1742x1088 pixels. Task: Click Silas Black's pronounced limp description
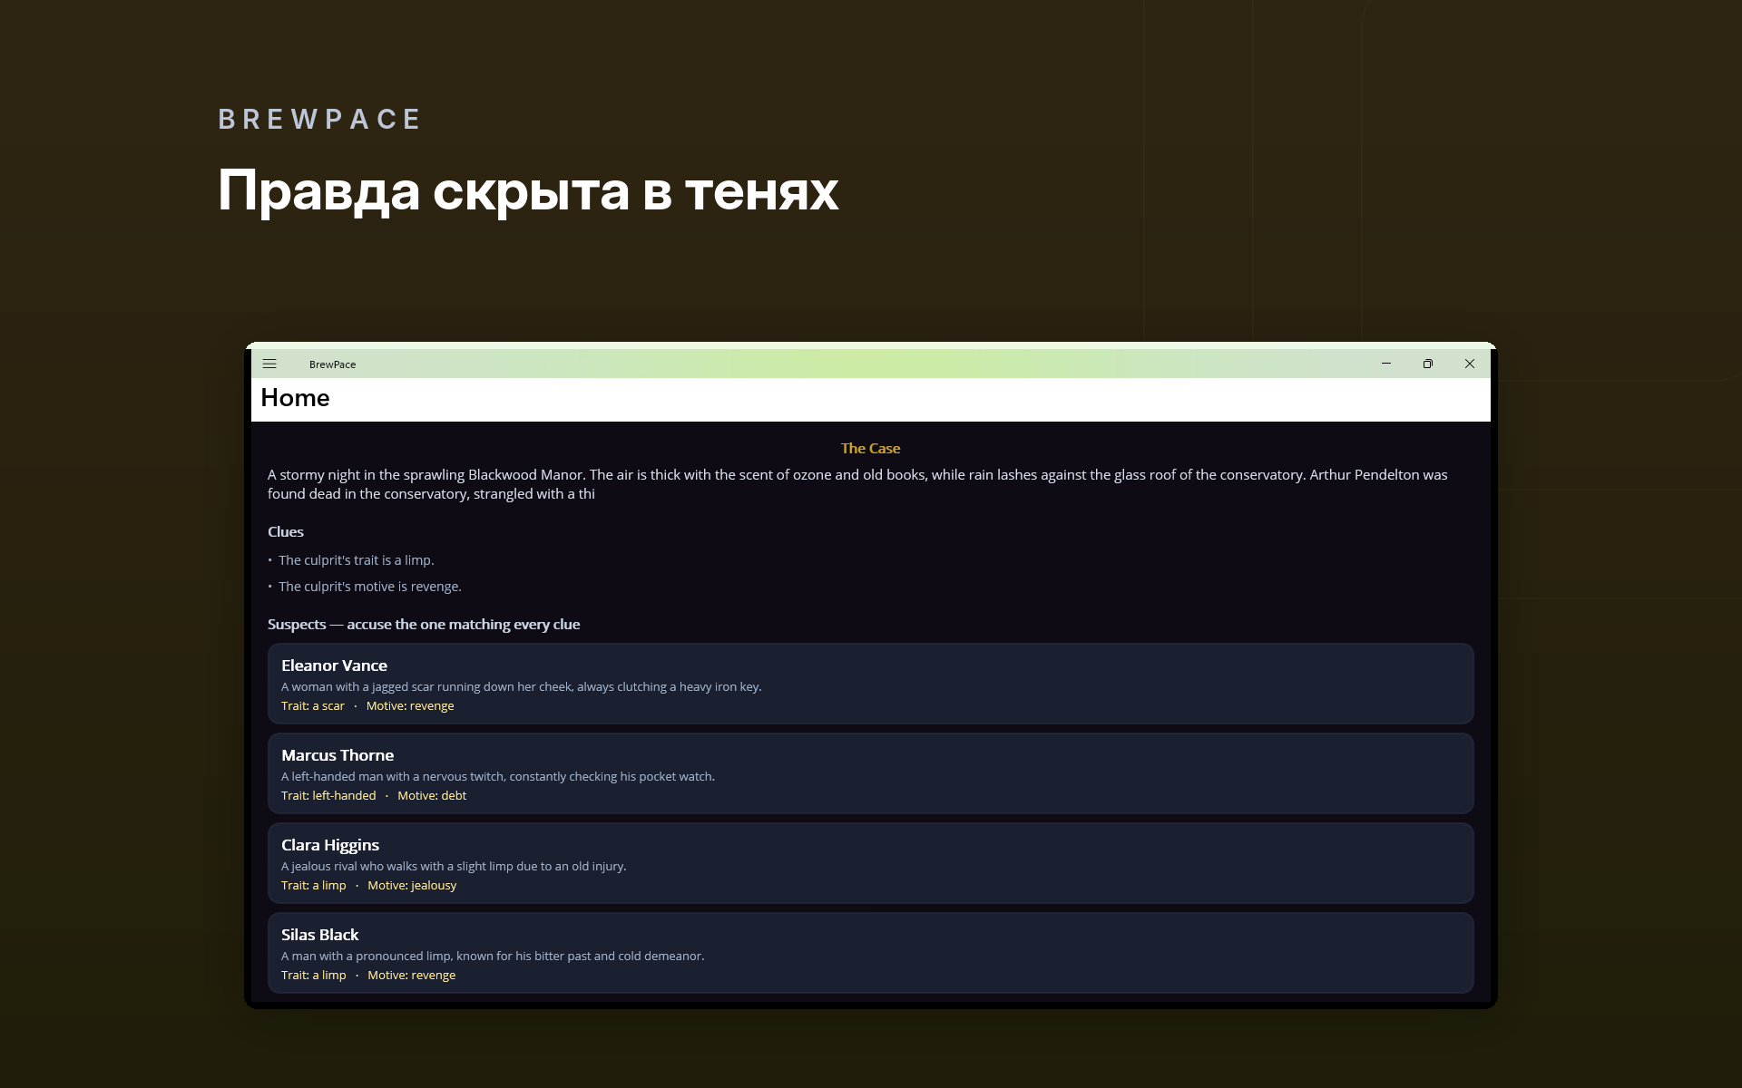coord(493,957)
